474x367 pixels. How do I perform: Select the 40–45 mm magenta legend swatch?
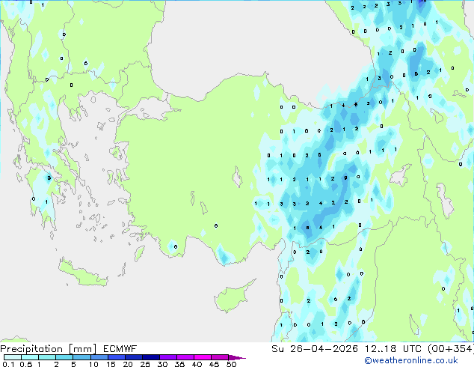203,357
